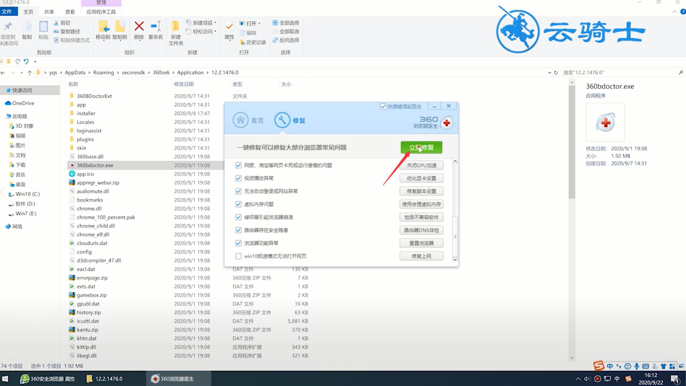Click the search magnifier icon
The image size is (686, 386).
681,72
